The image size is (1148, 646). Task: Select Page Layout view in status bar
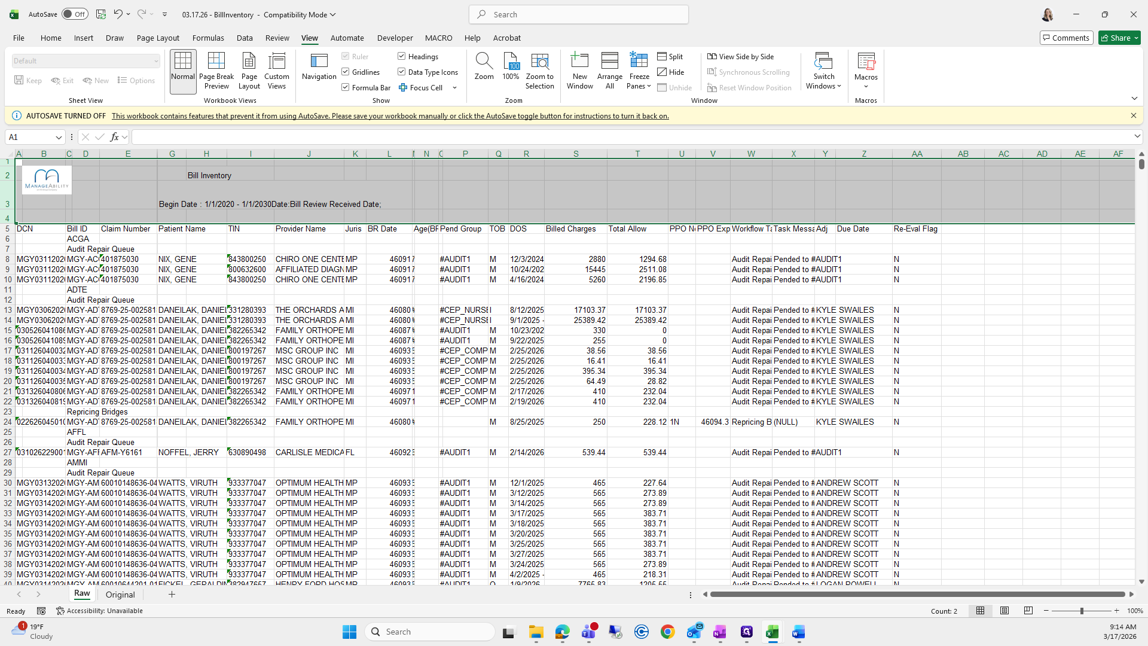(1004, 611)
